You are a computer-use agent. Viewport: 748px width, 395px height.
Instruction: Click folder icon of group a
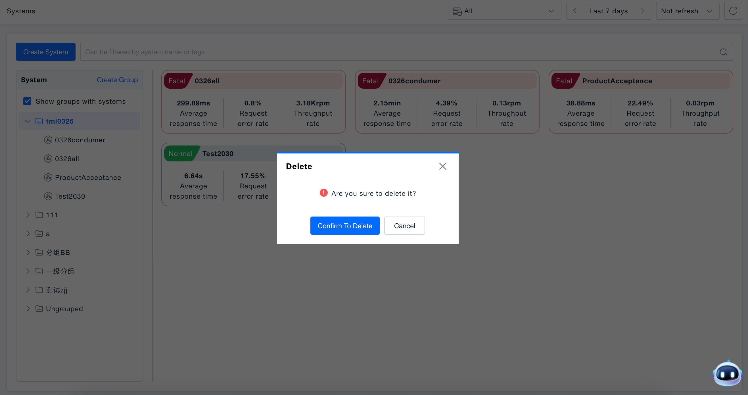39,234
